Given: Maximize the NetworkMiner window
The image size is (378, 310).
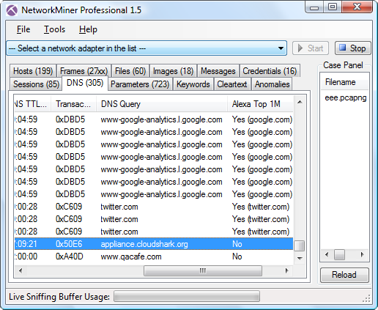Looking at the screenshot, I should tap(332, 7).
